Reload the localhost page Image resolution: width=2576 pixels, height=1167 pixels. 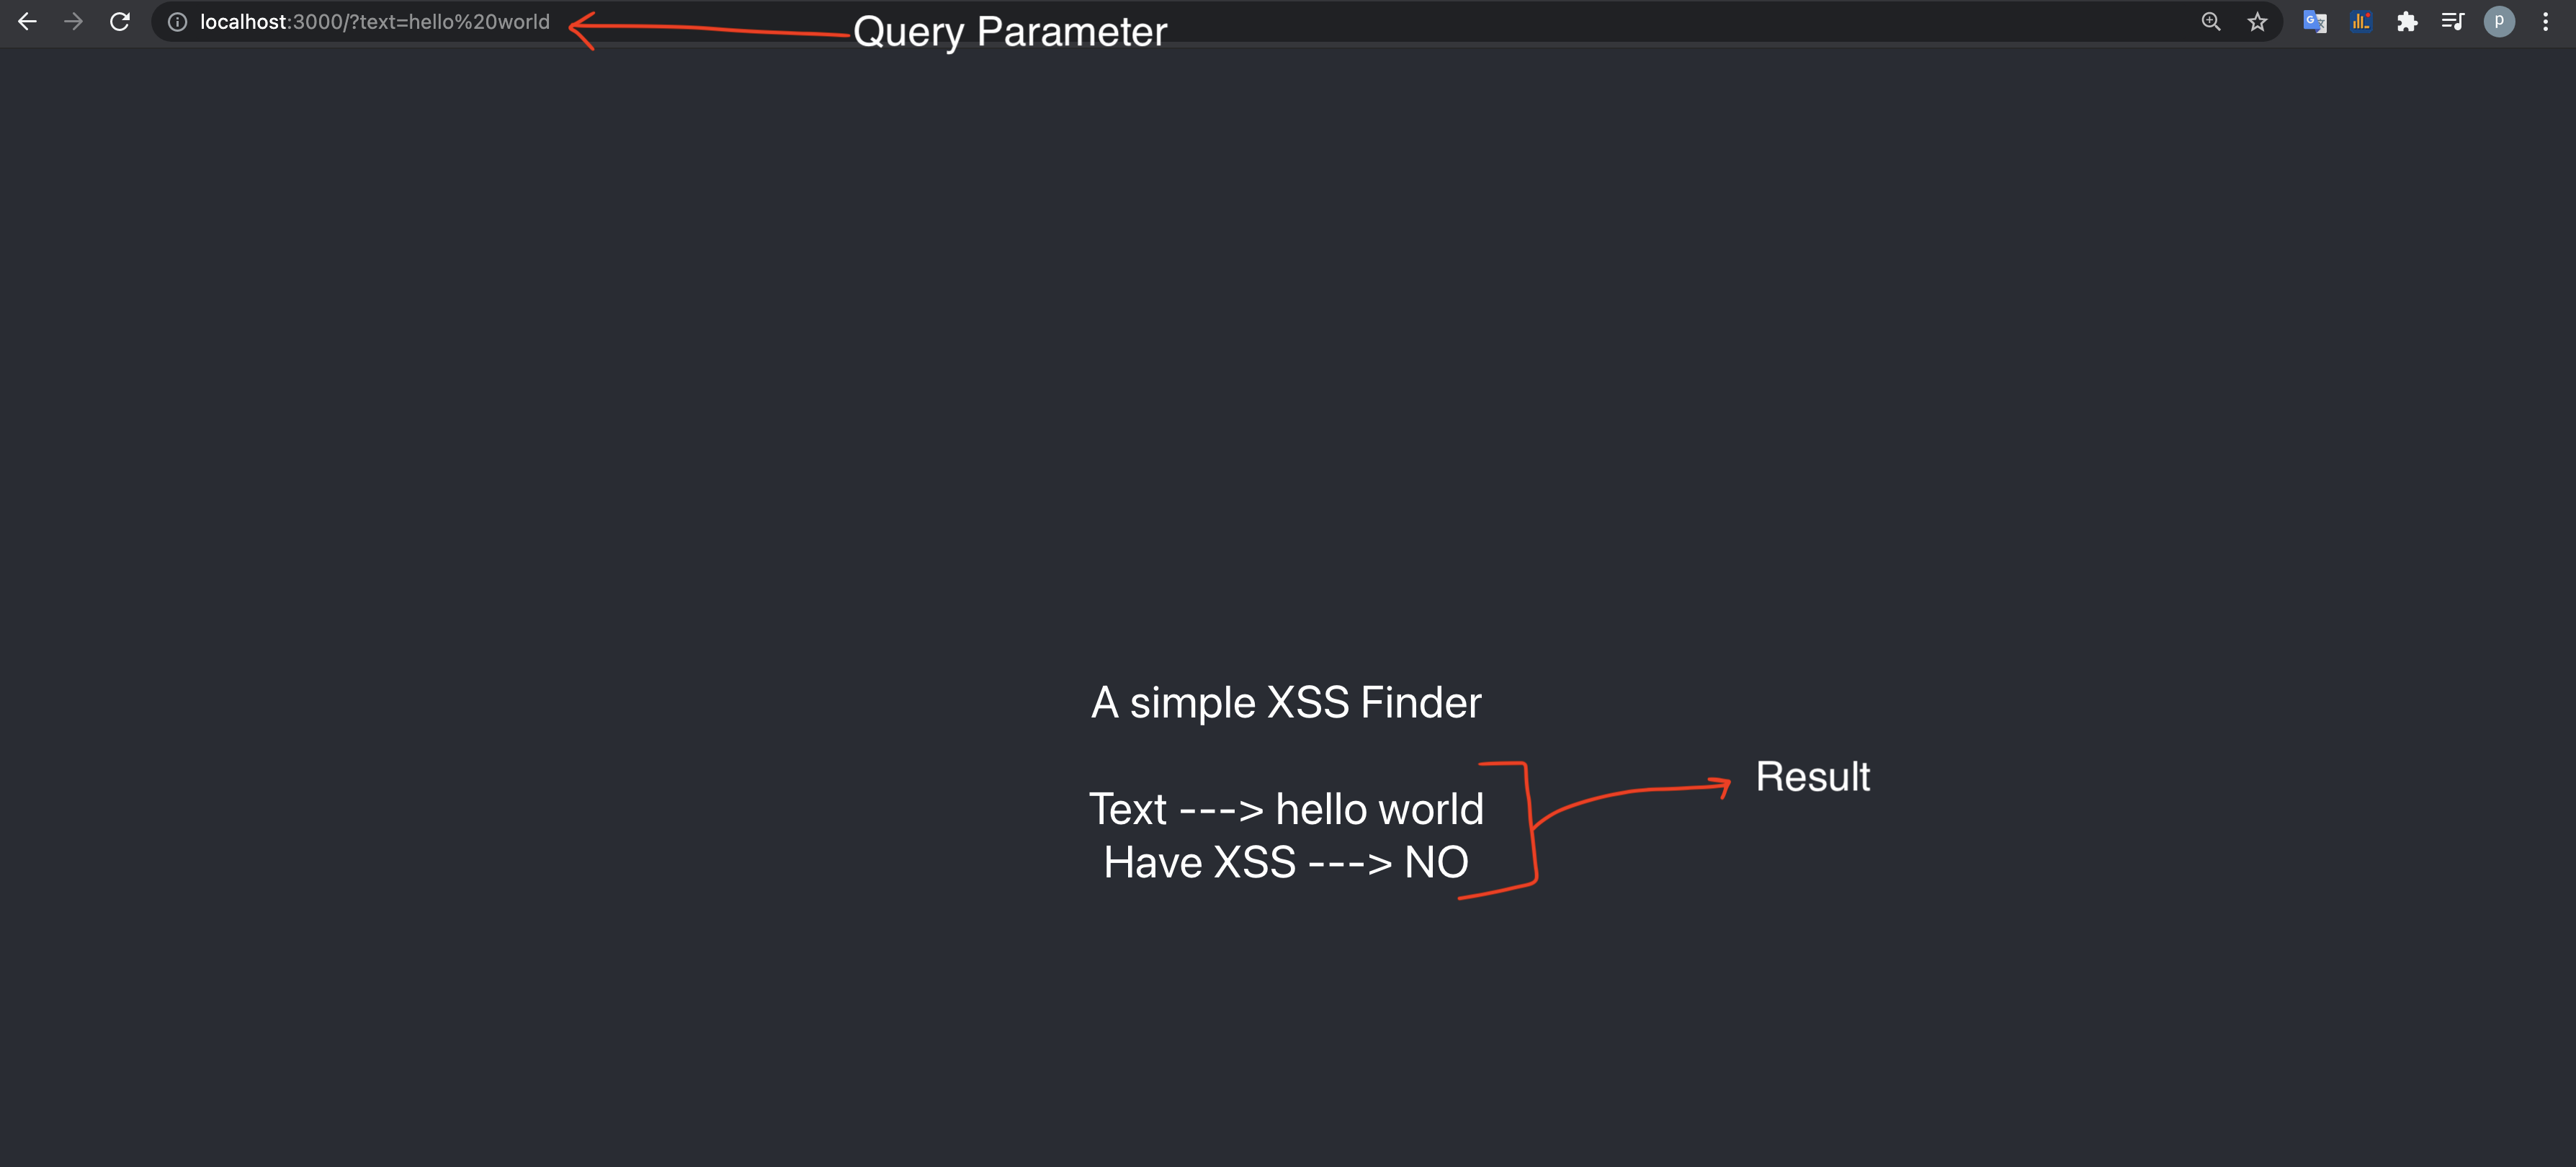coord(120,21)
